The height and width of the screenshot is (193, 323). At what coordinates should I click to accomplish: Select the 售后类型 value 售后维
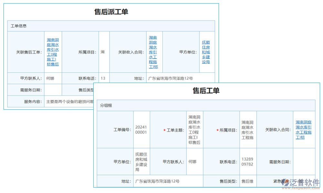point(248,181)
